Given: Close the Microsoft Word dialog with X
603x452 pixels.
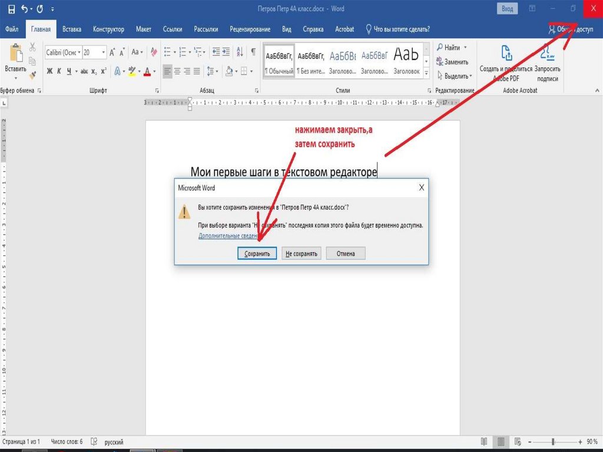Looking at the screenshot, I should (422, 187).
